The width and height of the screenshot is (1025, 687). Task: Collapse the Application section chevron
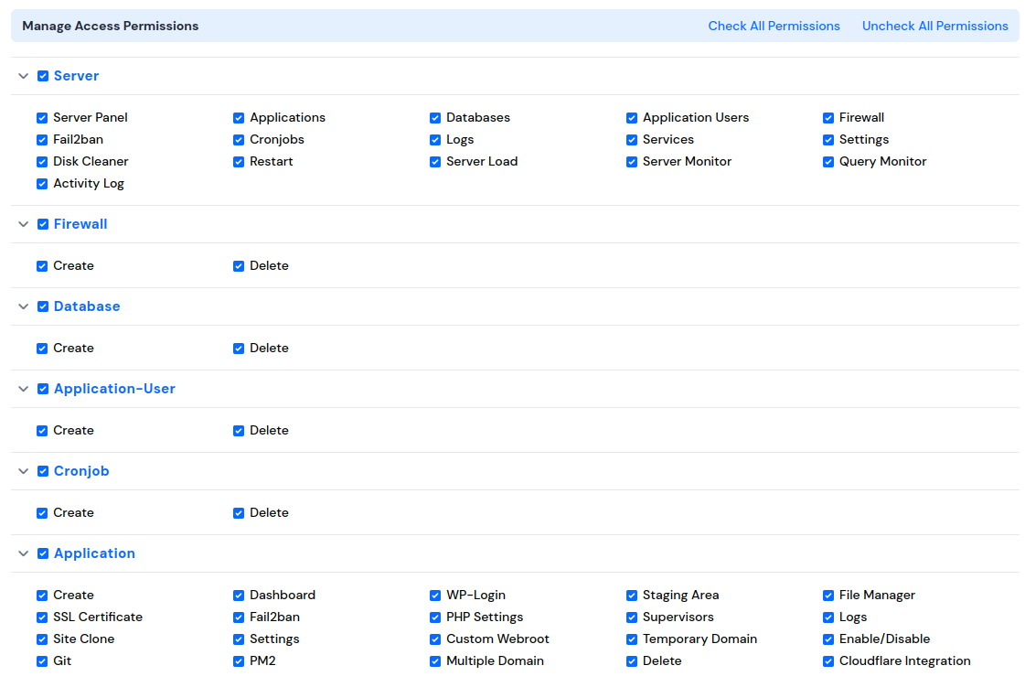coord(24,554)
